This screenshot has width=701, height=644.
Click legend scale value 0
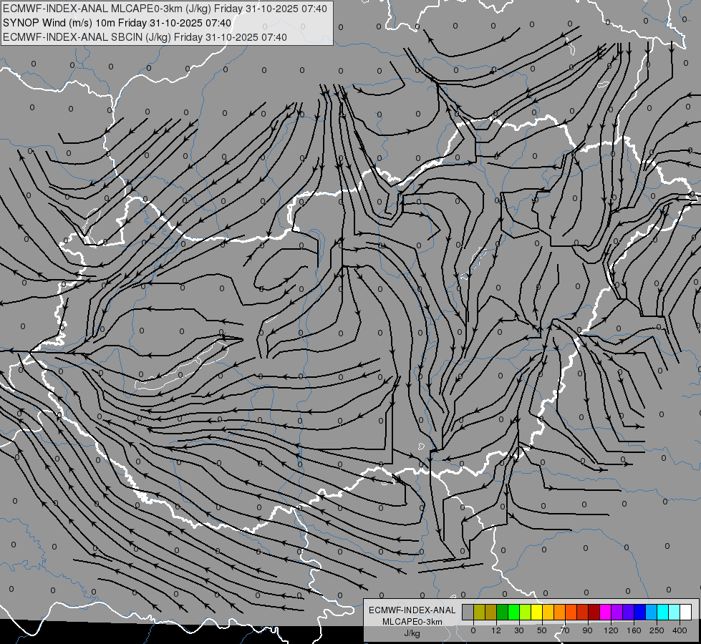(x=473, y=630)
